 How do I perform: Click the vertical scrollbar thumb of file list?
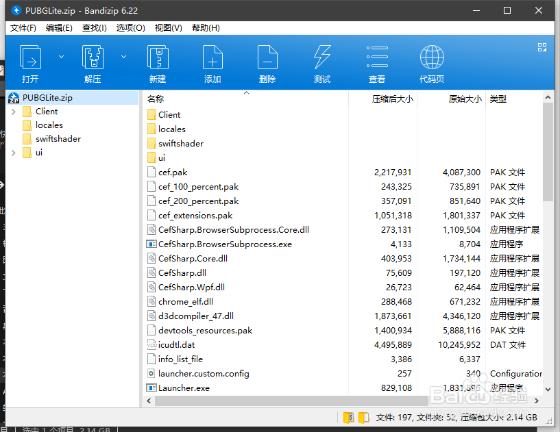548,152
